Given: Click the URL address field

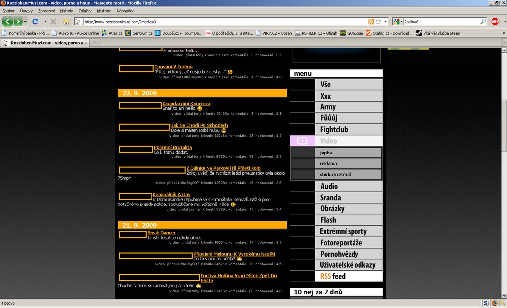Looking at the screenshot, I should [223, 22].
